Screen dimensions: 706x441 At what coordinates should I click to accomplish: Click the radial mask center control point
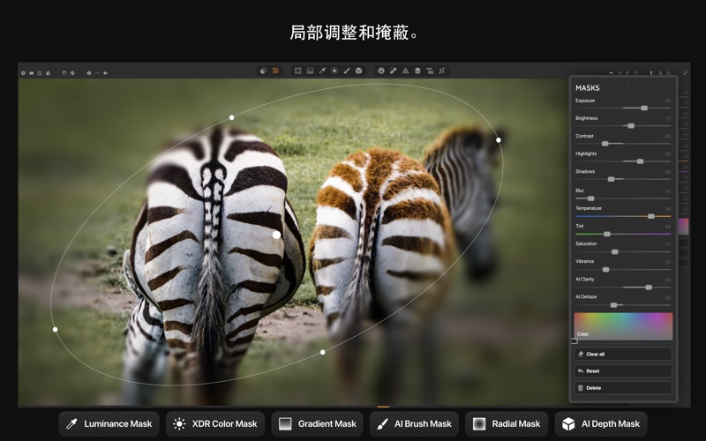pyautogui.click(x=276, y=235)
